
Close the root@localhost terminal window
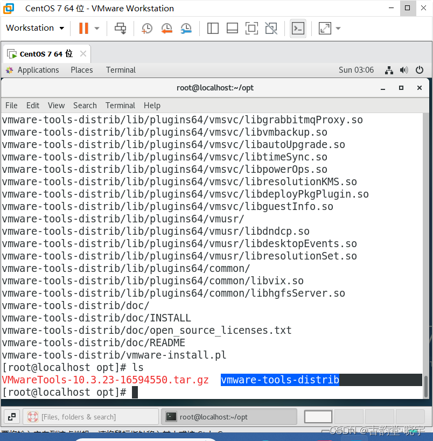pos(419,88)
